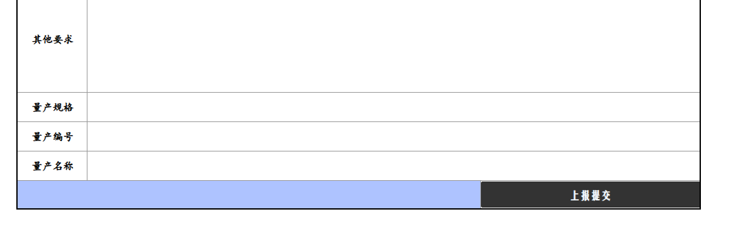Activate the mass production spec cell
Image resolution: width=742 pixels, height=252 pixels.
pos(394,107)
